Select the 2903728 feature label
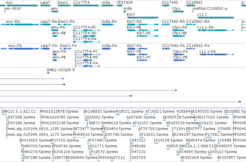This screenshot has width=246, height=162. (x=138, y=158)
